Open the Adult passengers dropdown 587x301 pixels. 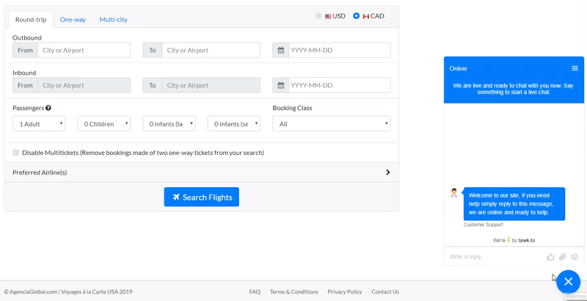pos(39,124)
